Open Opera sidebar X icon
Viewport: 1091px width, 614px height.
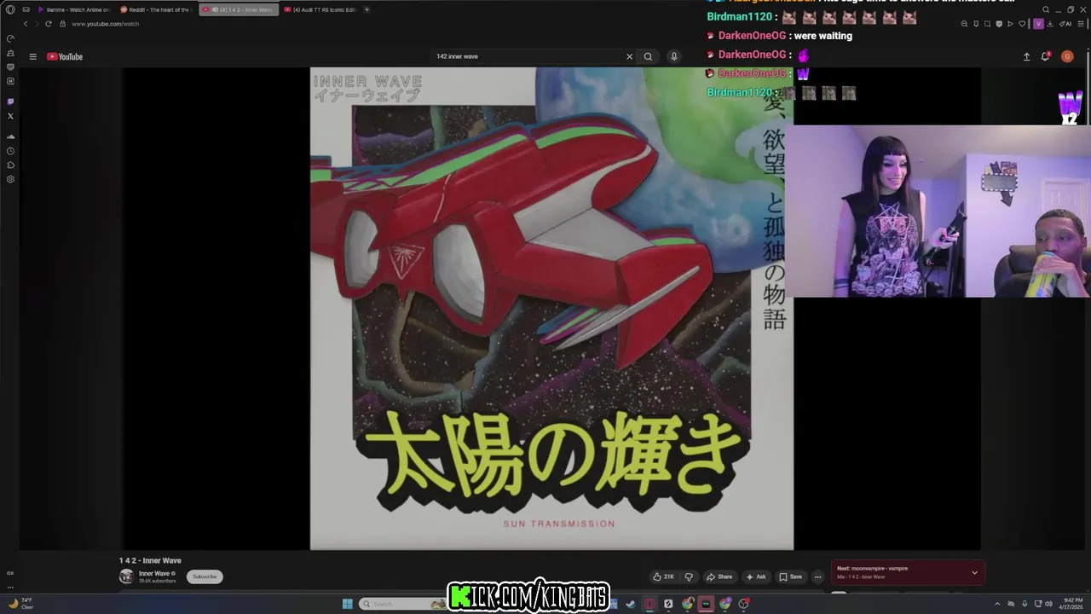(x=10, y=116)
